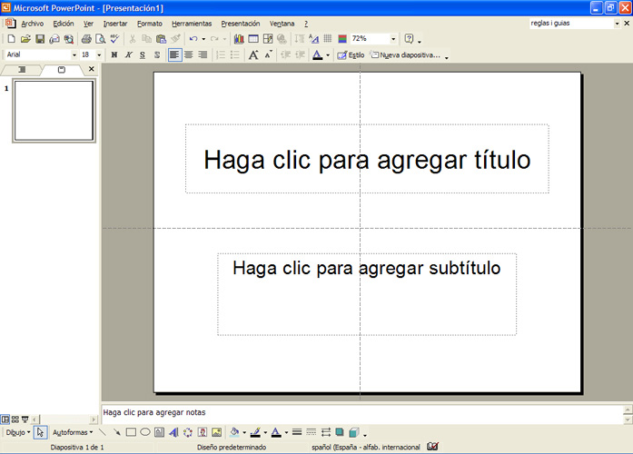Insert a text box from drawing toolbar
The height and width of the screenshot is (454, 633).
point(160,432)
